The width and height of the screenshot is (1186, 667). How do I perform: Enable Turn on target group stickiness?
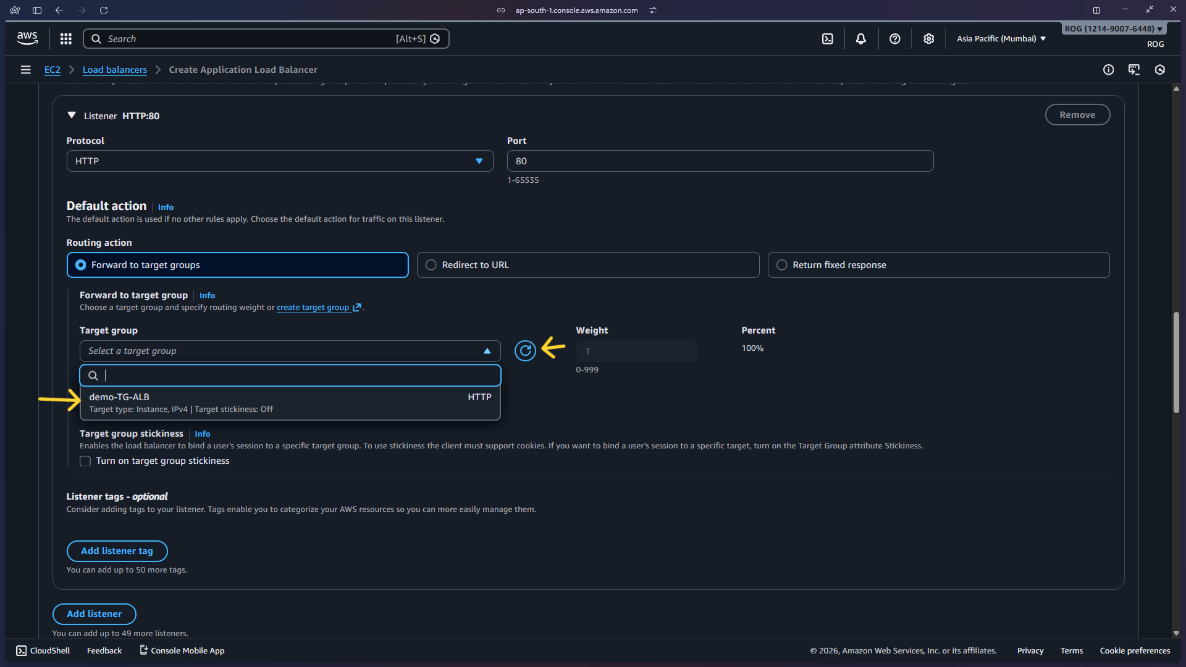coord(85,461)
